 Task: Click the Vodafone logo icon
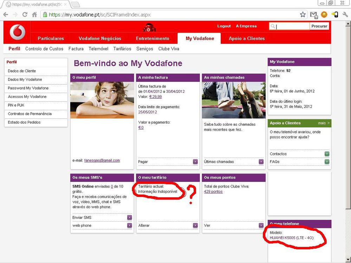point(17,33)
